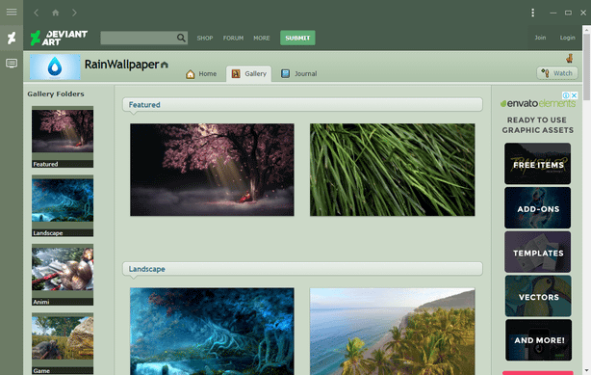The image size is (591, 375).
Task: Collapse the Featured gallery section header
Action: click(x=302, y=105)
